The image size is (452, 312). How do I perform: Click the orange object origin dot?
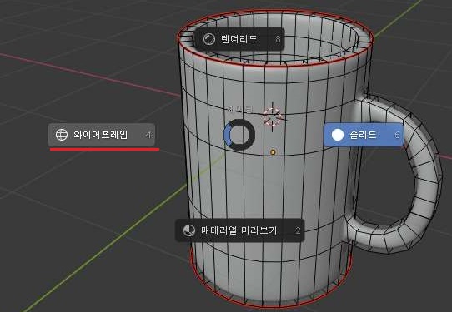pyautogui.click(x=273, y=151)
